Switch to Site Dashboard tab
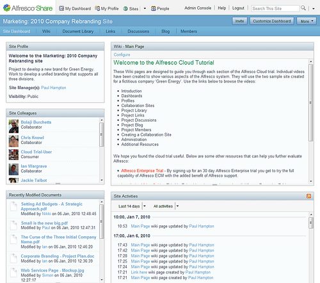Viewport: 320px width, 283px height. point(17,31)
